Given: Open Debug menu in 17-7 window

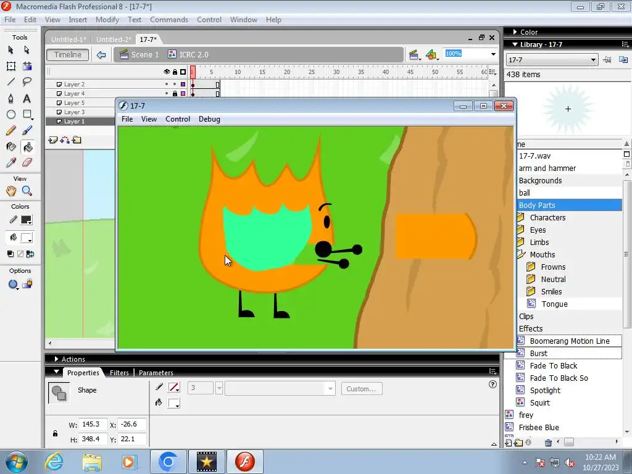Looking at the screenshot, I should (x=209, y=119).
